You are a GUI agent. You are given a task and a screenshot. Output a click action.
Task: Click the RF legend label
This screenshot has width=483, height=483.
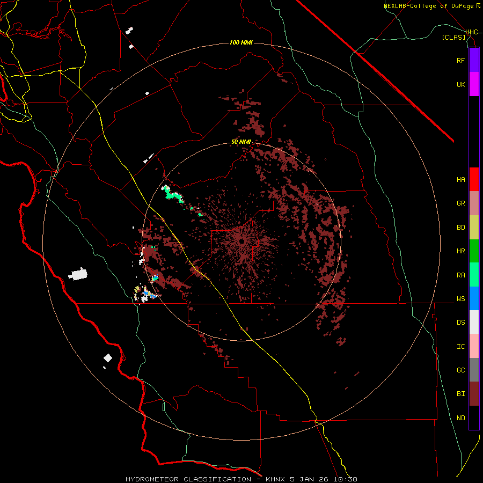pyautogui.click(x=460, y=60)
